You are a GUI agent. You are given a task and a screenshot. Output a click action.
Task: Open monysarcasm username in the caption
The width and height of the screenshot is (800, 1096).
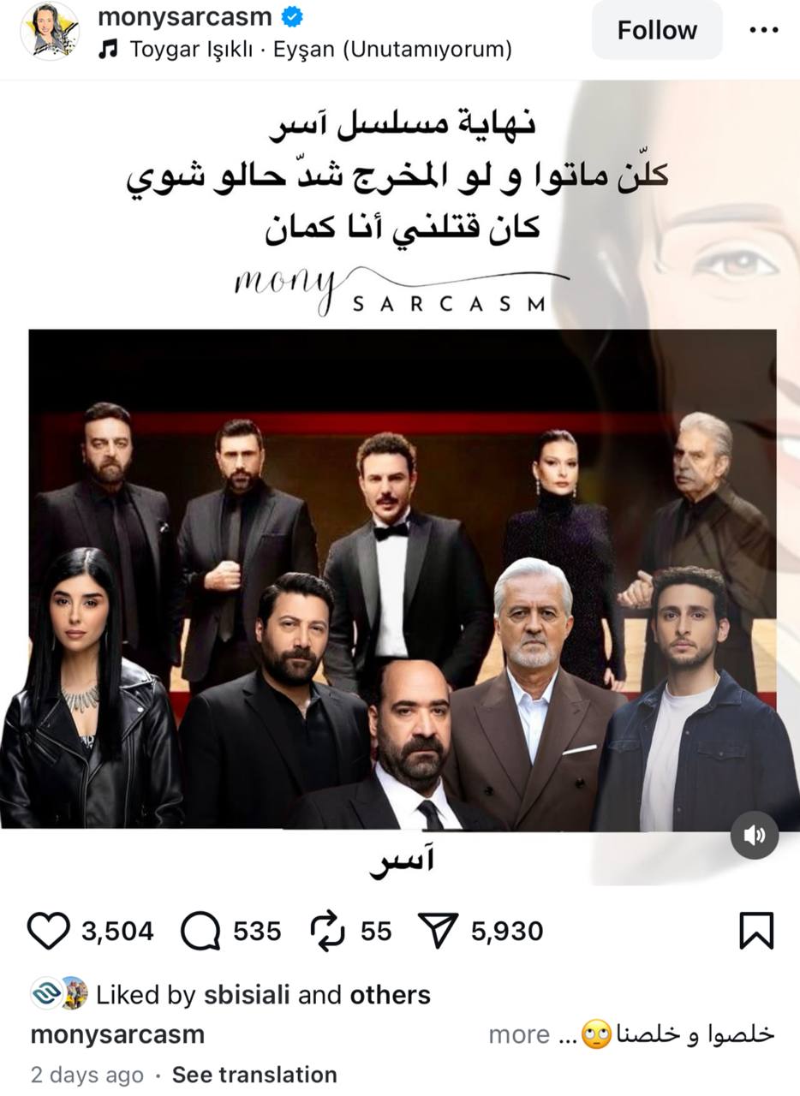tap(117, 1034)
